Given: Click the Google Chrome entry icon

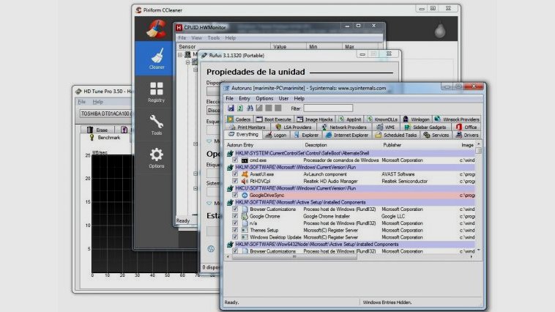Looking at the screenshot, I should tap(245, 216).
